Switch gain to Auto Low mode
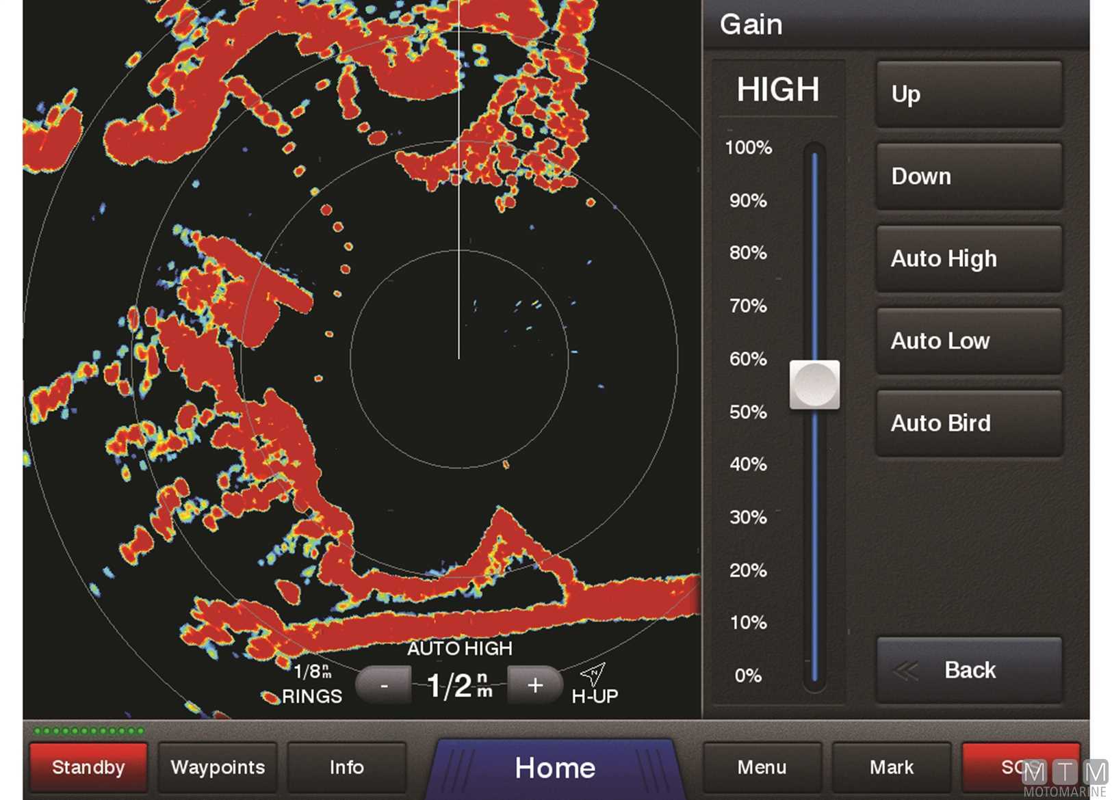 click(x=969, y=341)
